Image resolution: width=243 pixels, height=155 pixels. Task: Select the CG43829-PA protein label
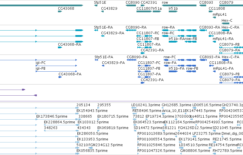coord(113,63)
